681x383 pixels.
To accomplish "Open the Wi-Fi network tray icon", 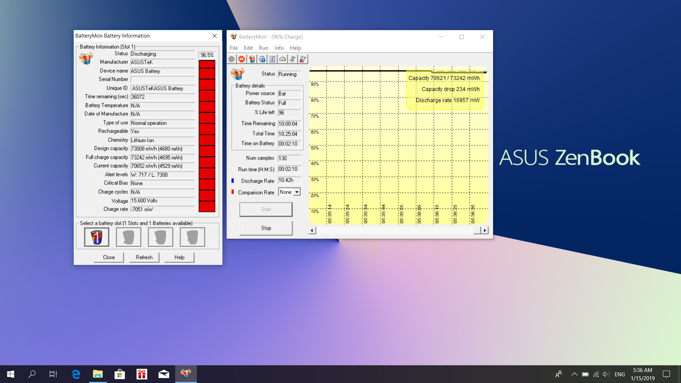I will point(596,374).
